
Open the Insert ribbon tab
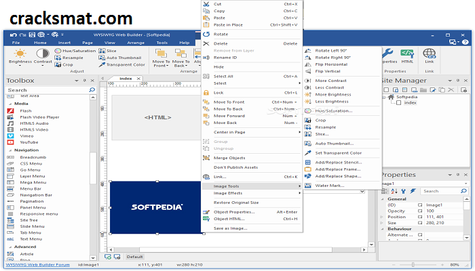[x=64, y=43]
